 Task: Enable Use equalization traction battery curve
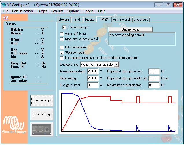click(62, 58)
